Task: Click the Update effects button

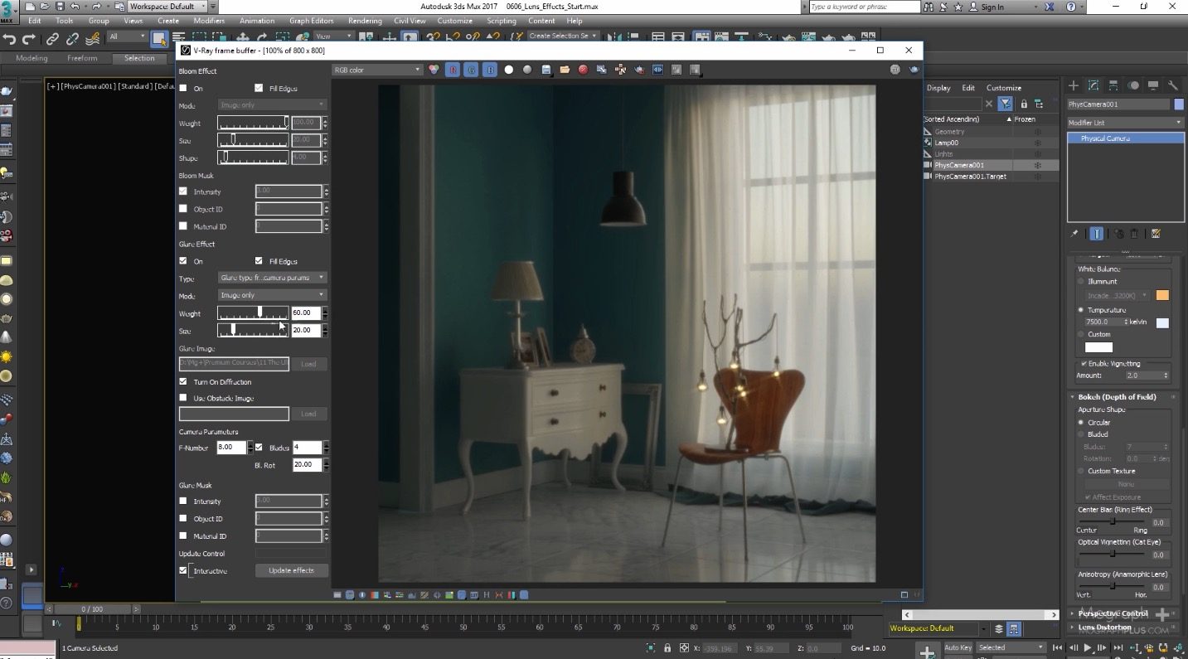Action: (292, 571)
